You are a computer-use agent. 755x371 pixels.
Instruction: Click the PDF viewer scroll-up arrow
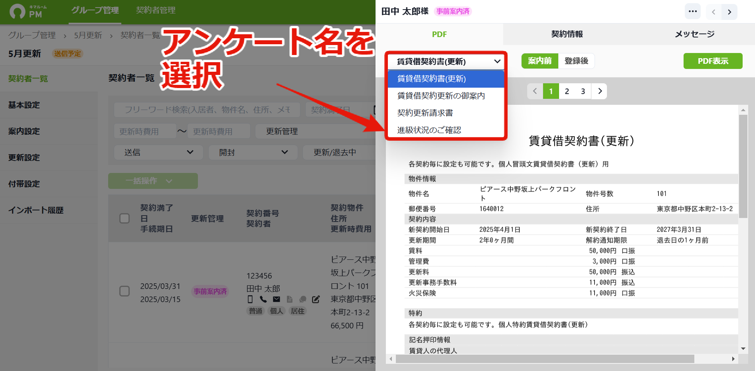point(743,110)
